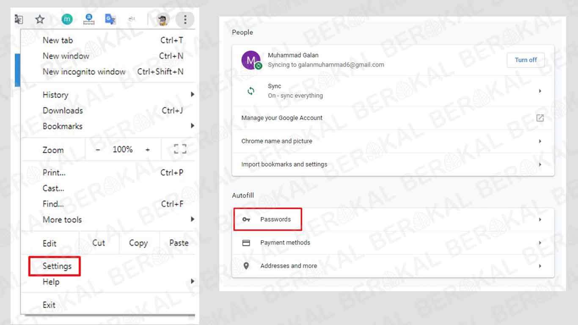Open Payment methods settings
This screenshot has width=578, height=325.
point(285,242)
